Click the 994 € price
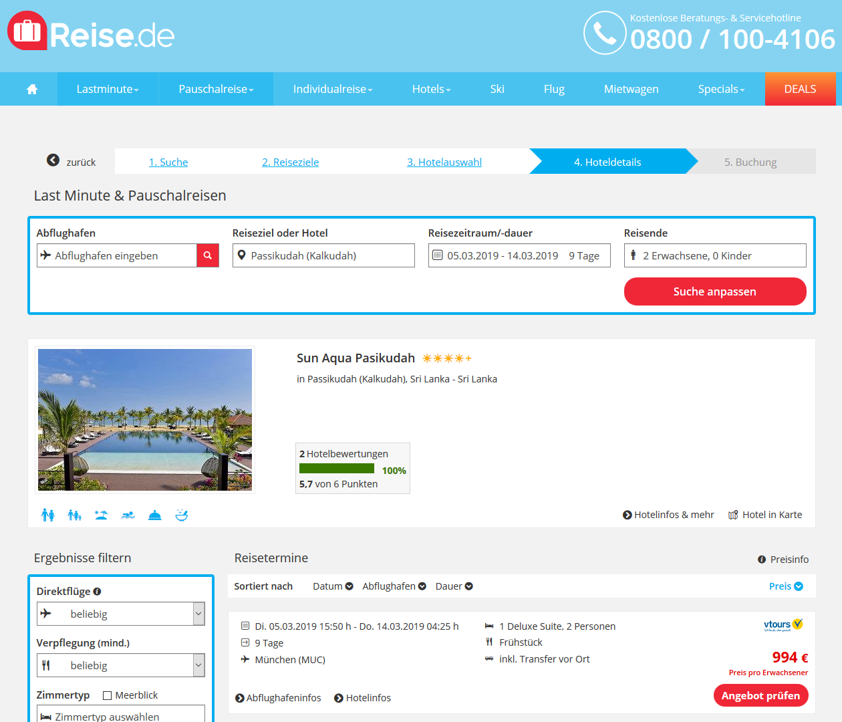The image size is (842, 722). pos(790,657)
